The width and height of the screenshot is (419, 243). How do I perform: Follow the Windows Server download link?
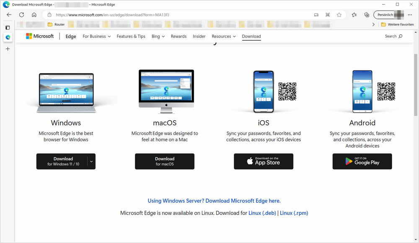point(214,201)
